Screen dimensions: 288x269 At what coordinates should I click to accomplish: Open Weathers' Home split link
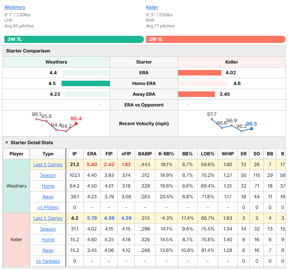pos(48,186)
